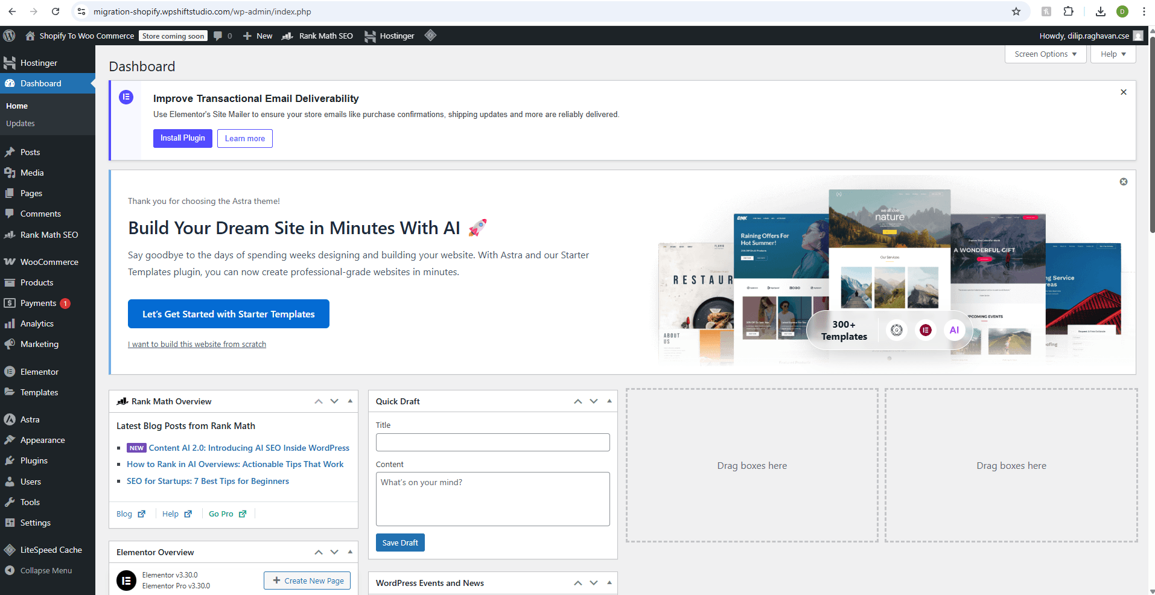
Task: Click the Settings icon in the sidebar
Action: [x=10, y=523]
